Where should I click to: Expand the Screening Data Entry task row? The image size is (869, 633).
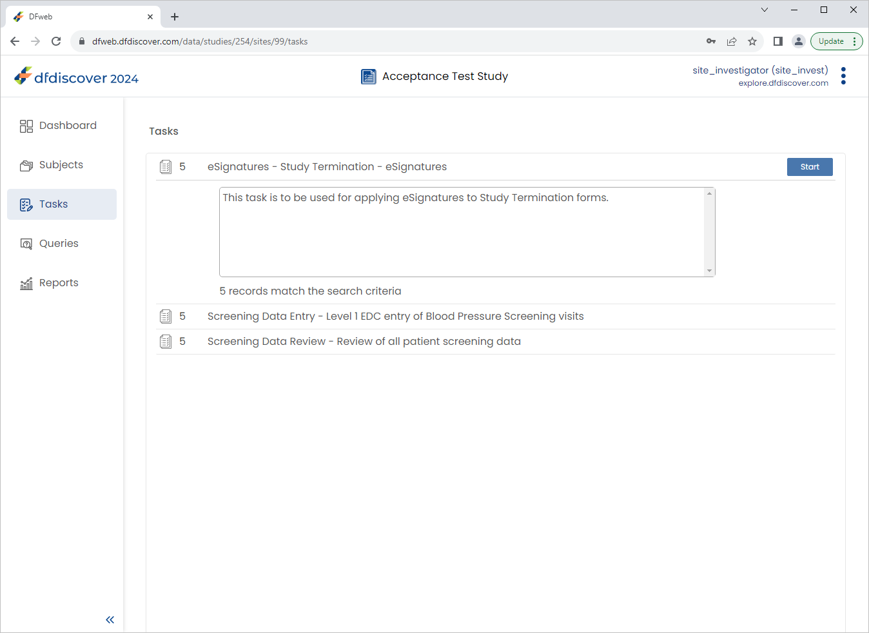click(x=495, y=316)
